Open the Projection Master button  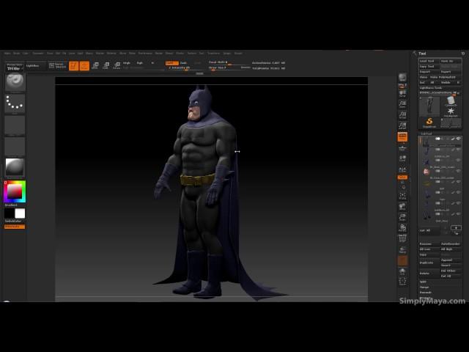coord(14,67)
